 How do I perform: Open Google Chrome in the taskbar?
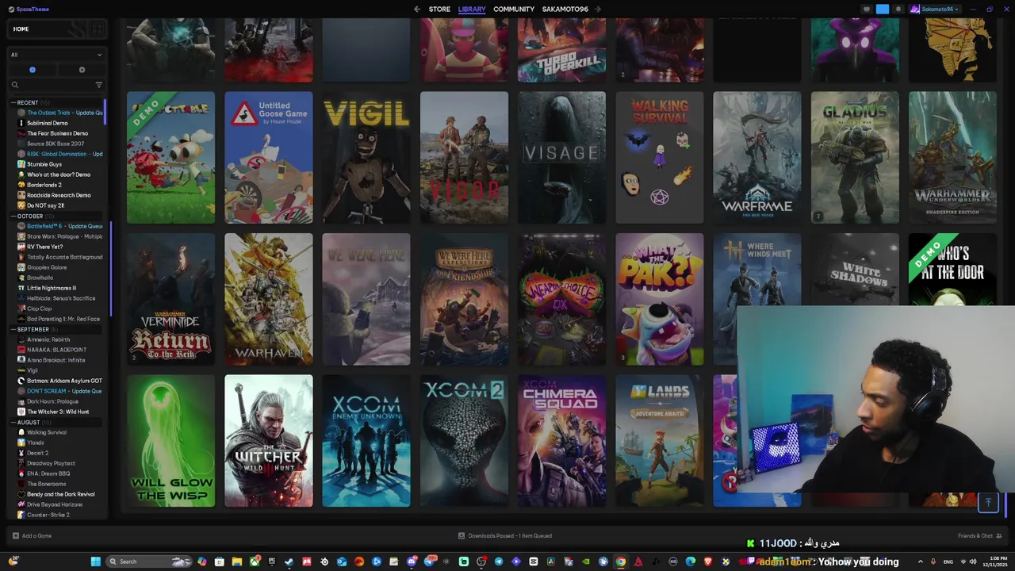click(621, 561)
